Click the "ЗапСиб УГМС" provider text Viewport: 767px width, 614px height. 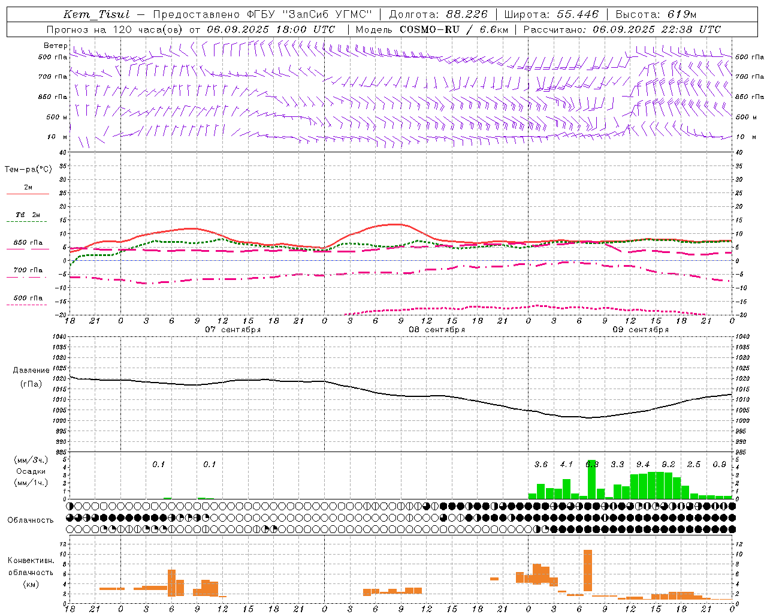click(x=327, y=14)
